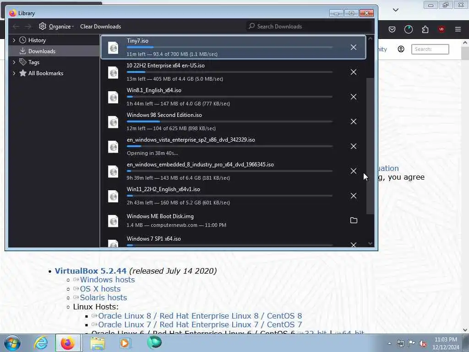Click Tiny7.iso download progress bar
Viewport: 469px width, 352px height.
229,47
